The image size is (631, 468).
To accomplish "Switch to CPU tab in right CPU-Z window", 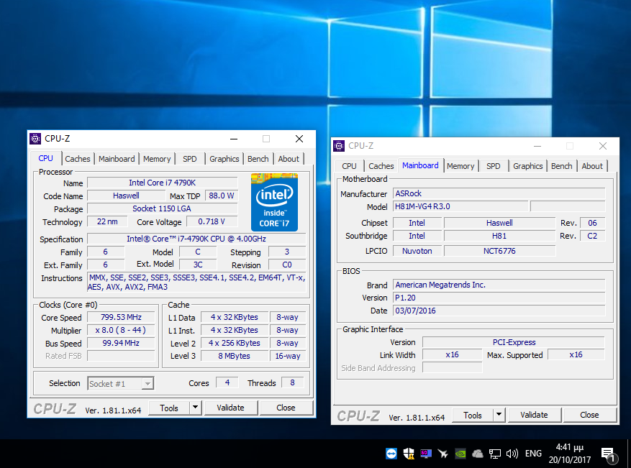I will tap(349, 166).
